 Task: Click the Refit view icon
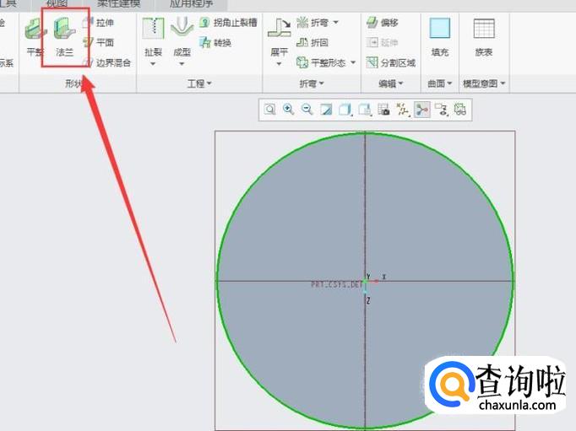pos(270,110)
